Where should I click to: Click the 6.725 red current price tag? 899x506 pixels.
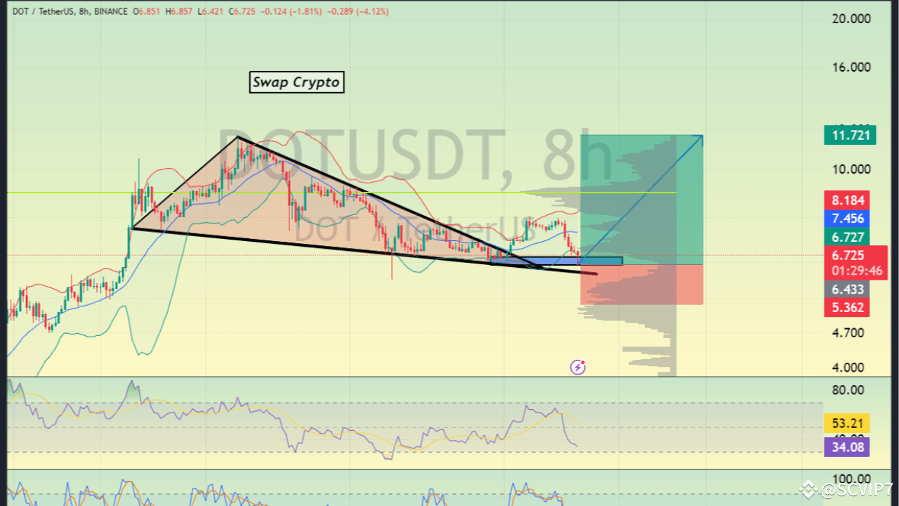(848, 255)
